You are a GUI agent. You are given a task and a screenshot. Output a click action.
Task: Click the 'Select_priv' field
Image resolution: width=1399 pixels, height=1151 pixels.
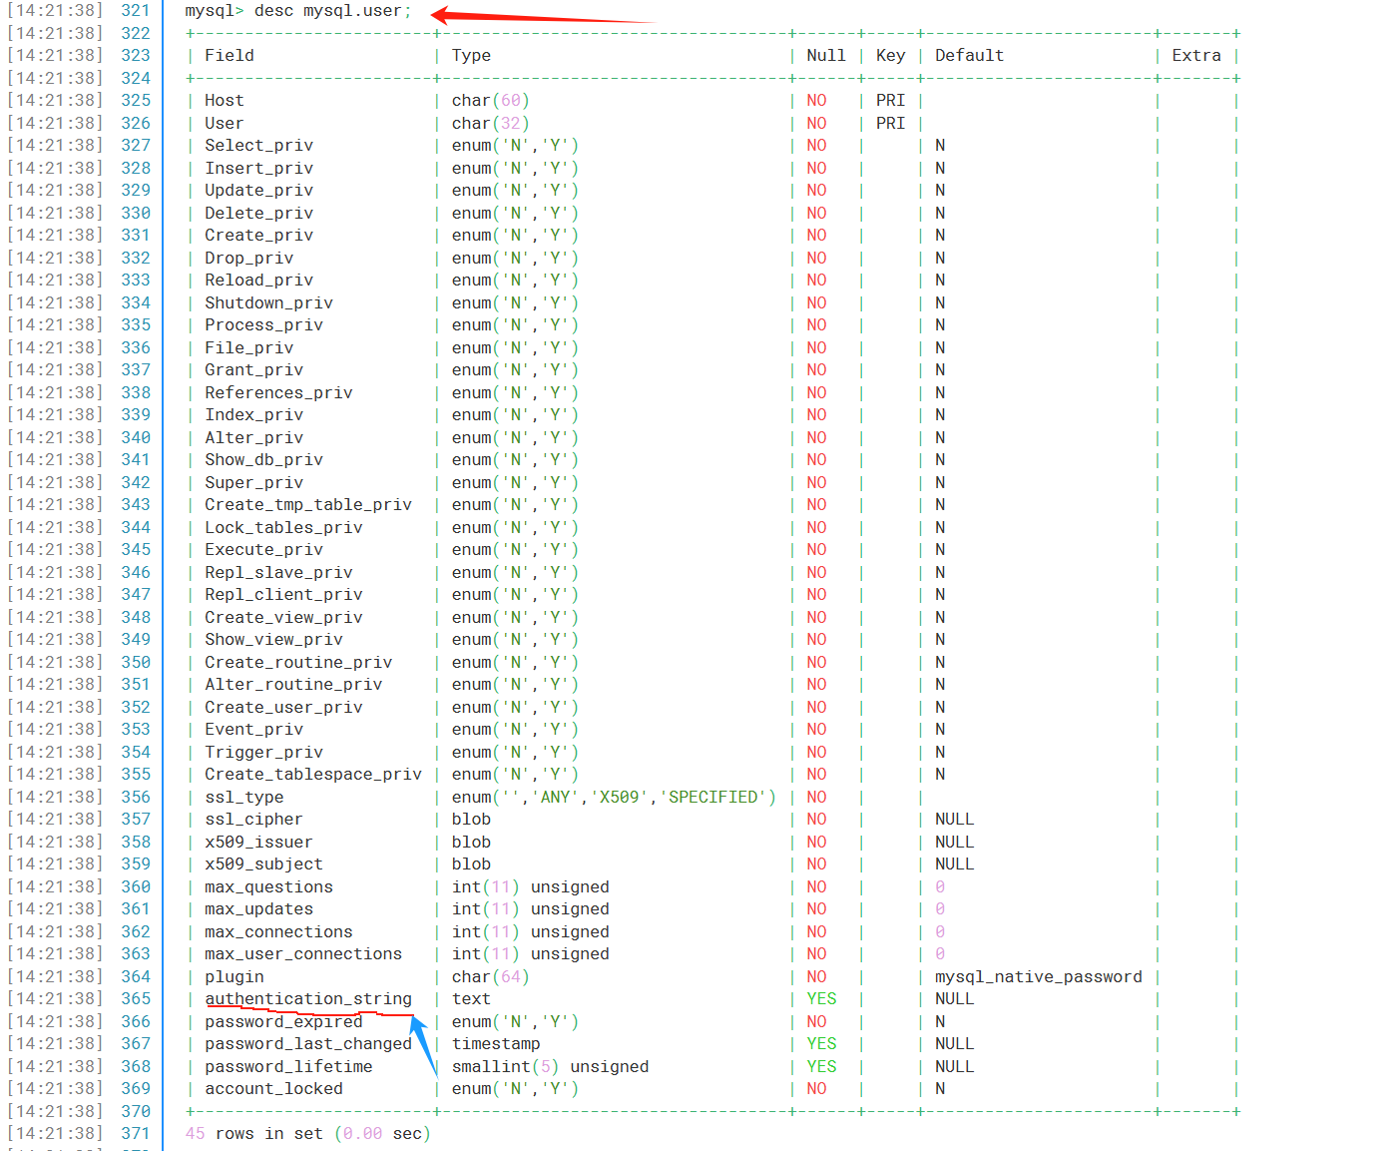[259, 146]
